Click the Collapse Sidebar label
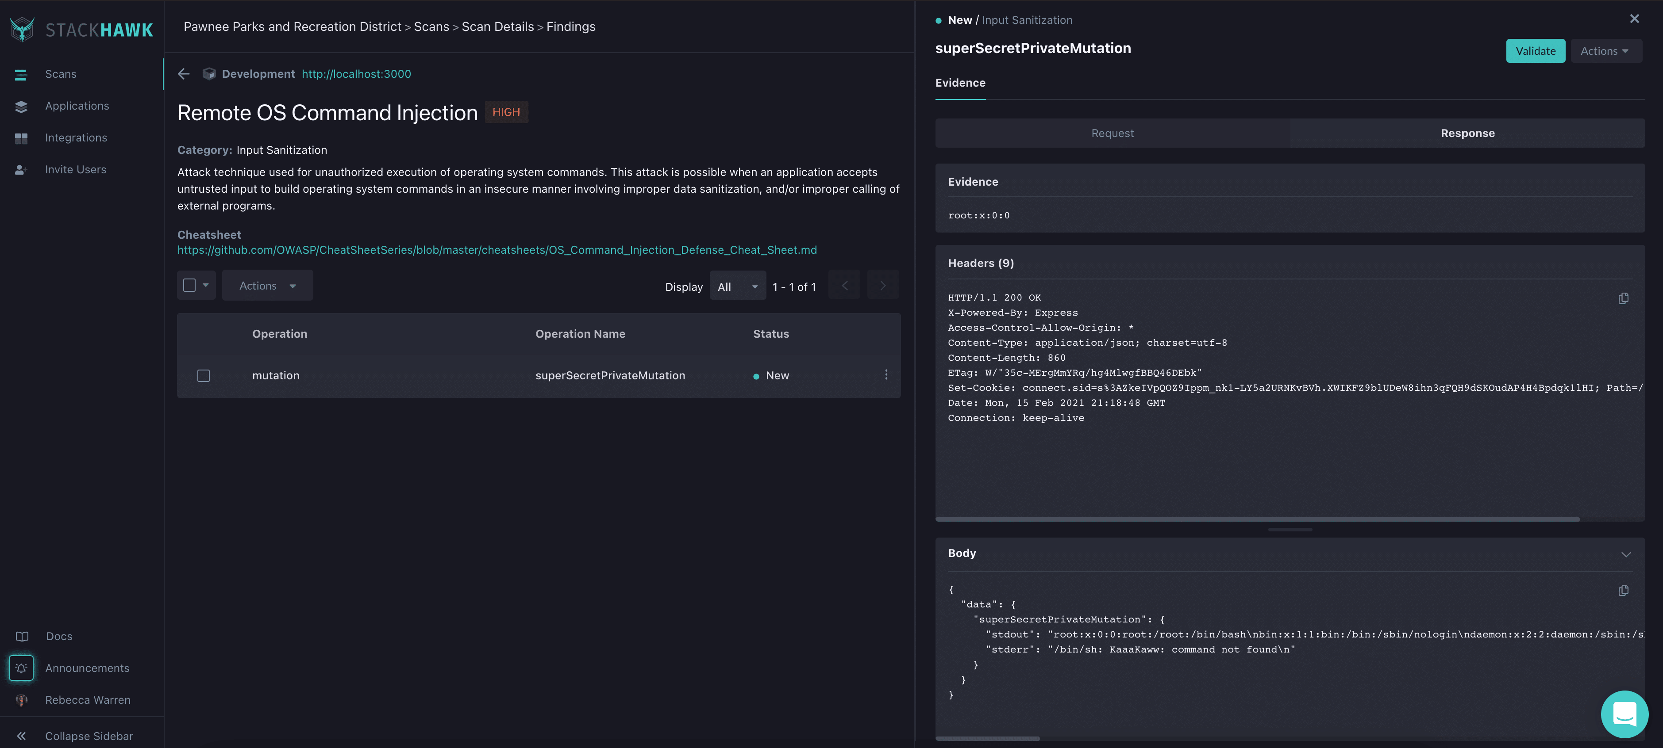Viewport: 1663px width, 748px height. pyautogui.click(x=89, y=737)
